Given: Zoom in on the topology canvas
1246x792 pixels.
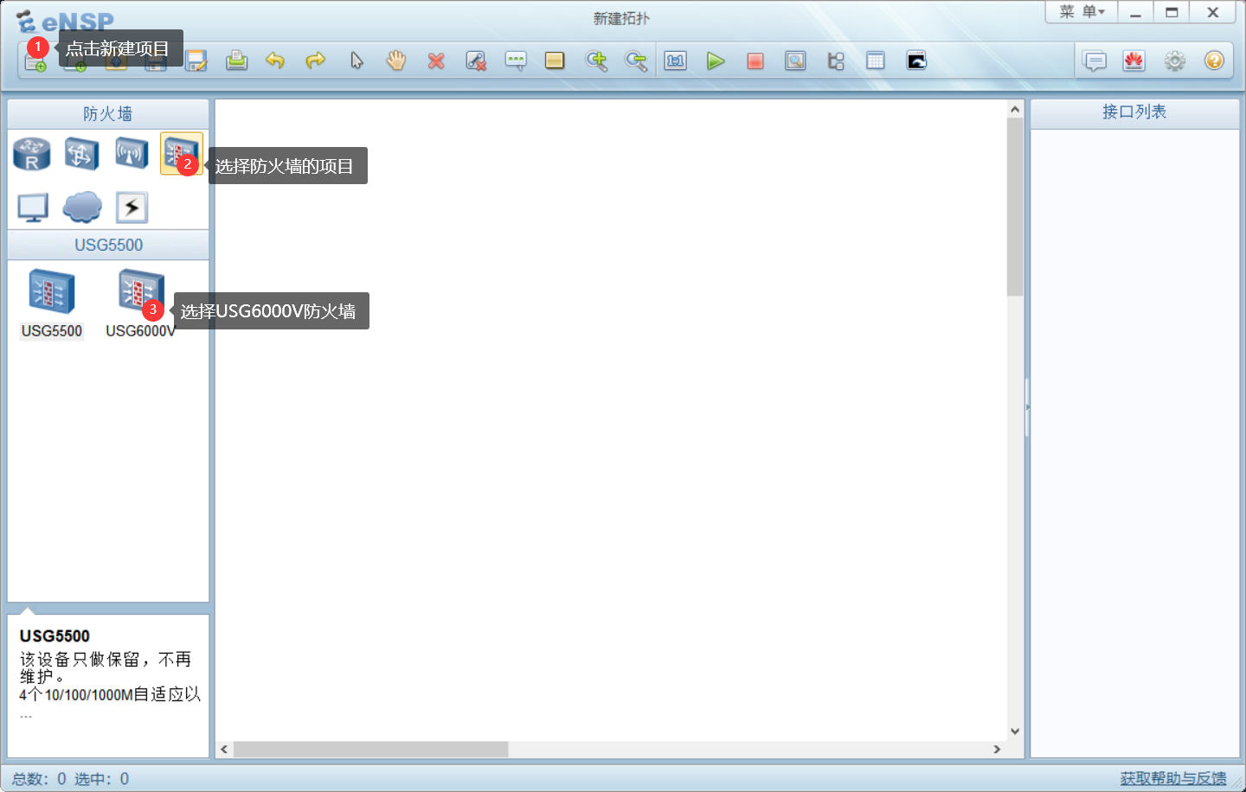Looking at the screenshot, I should click(596, 61).
